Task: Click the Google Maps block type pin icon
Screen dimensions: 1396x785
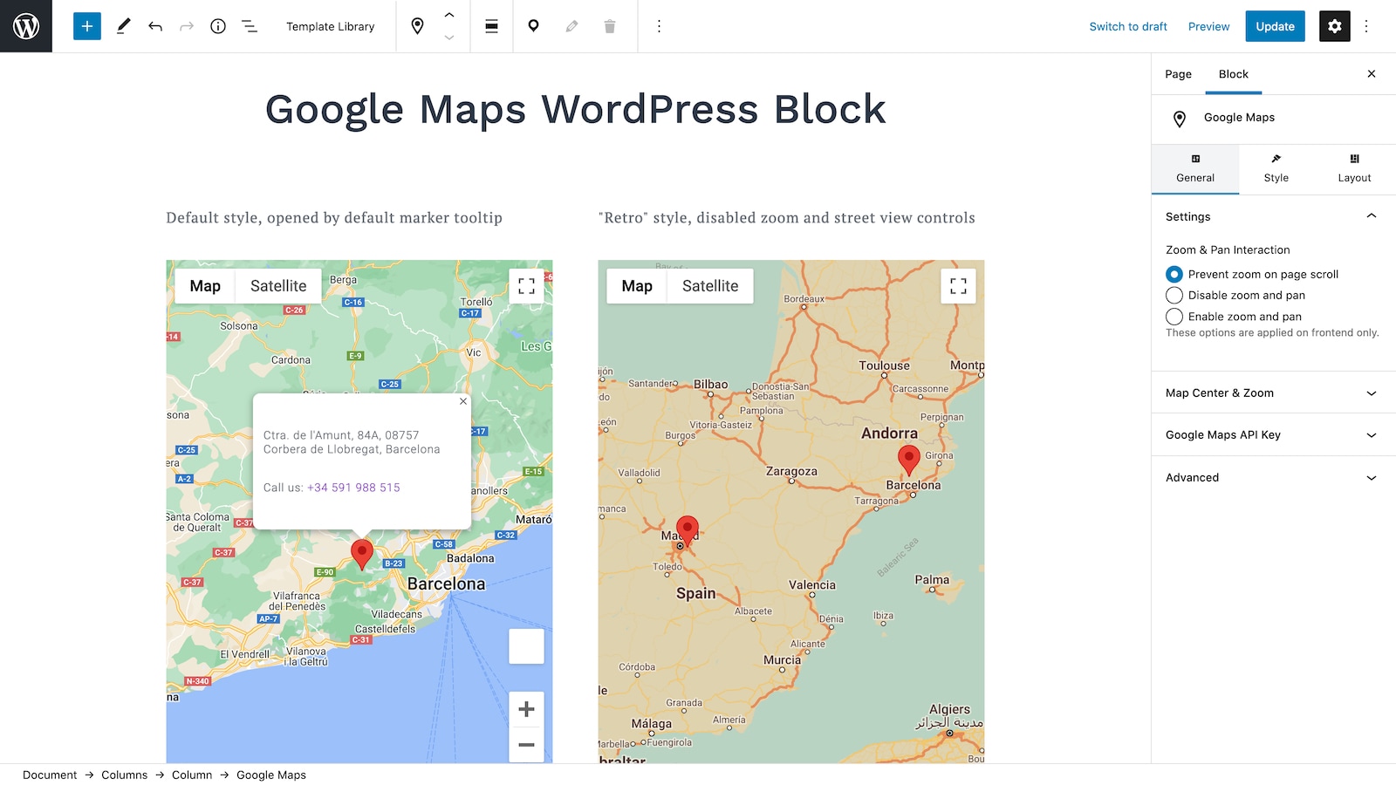Action: point(418,26)
